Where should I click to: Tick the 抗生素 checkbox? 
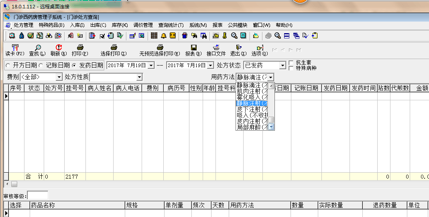point(291,63)
